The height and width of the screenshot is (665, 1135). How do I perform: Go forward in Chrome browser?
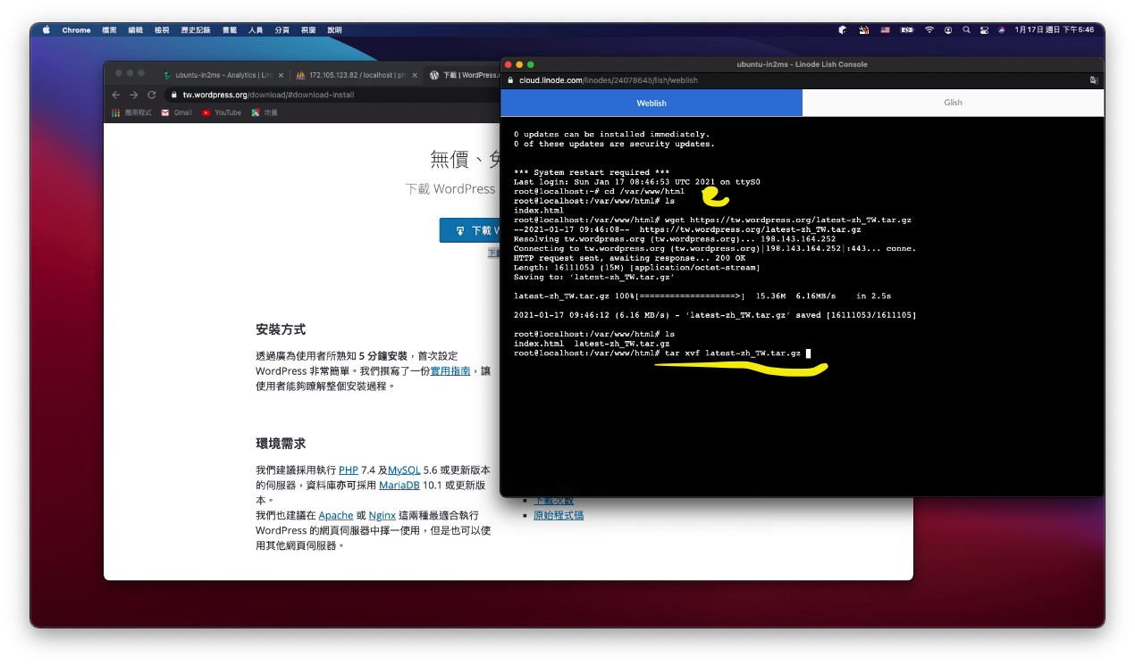point(133,95)
